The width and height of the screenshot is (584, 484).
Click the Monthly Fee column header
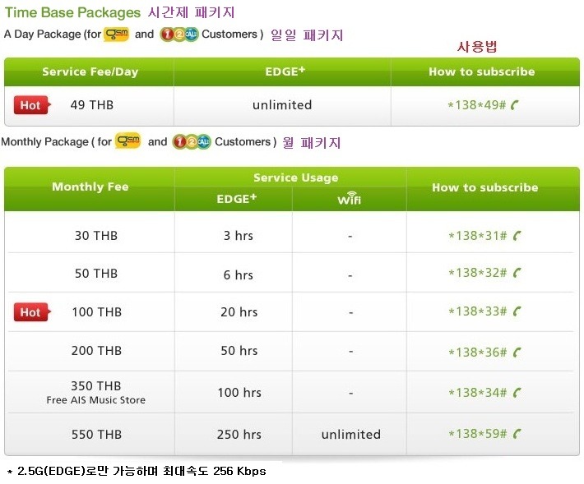point(90,187)
